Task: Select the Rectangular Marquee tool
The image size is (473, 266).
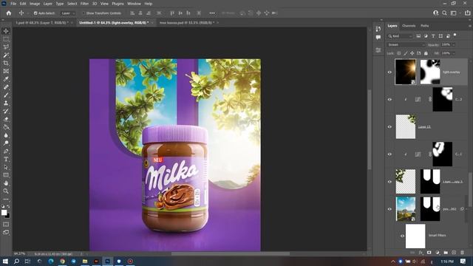Action: click(6, 39)
